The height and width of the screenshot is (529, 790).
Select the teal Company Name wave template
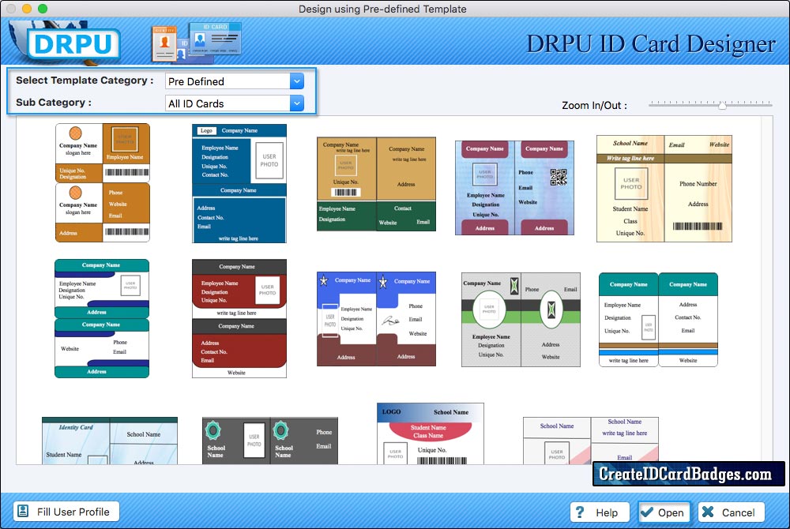102,318
